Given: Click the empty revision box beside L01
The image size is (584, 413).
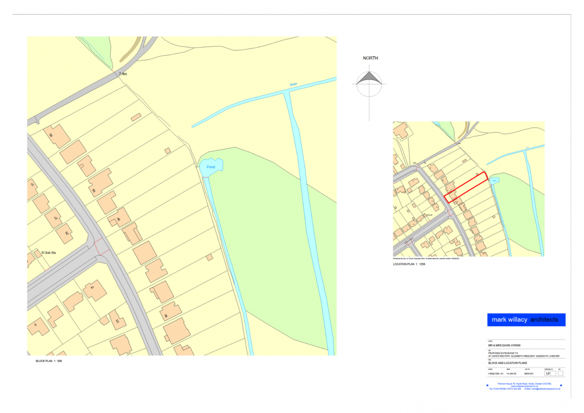Looking at the screenshot, I should click(560, 373).
